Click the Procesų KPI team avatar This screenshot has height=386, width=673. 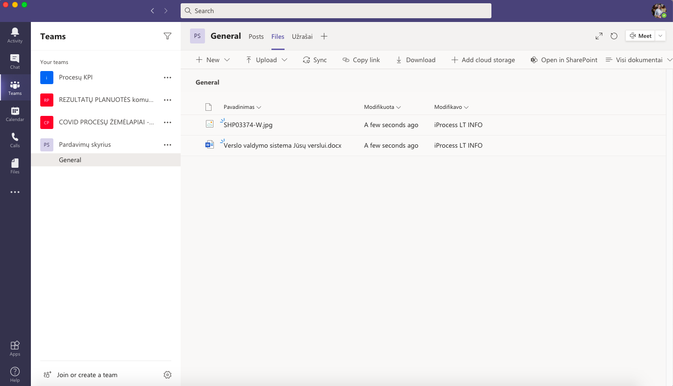pos(46,78)
